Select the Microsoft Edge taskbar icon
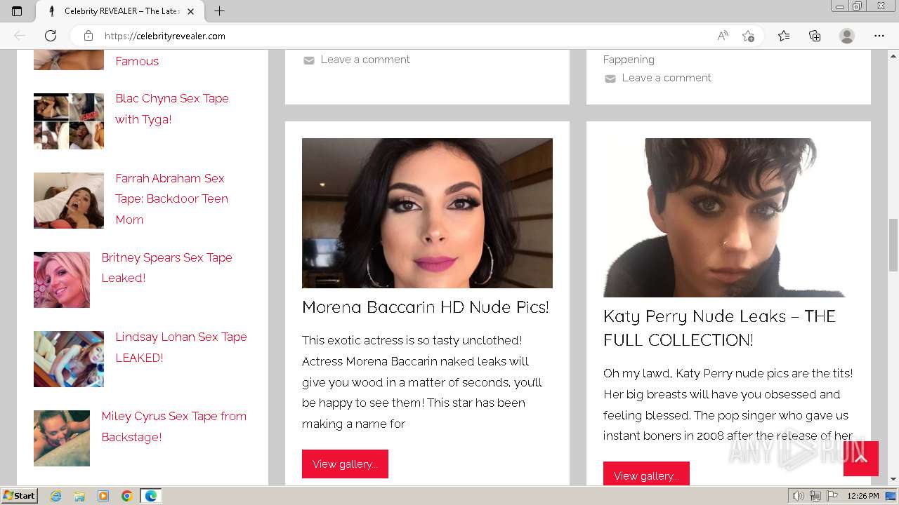Image resolution: width=899 pixels, height=505 pixels. tap(151, 496)
